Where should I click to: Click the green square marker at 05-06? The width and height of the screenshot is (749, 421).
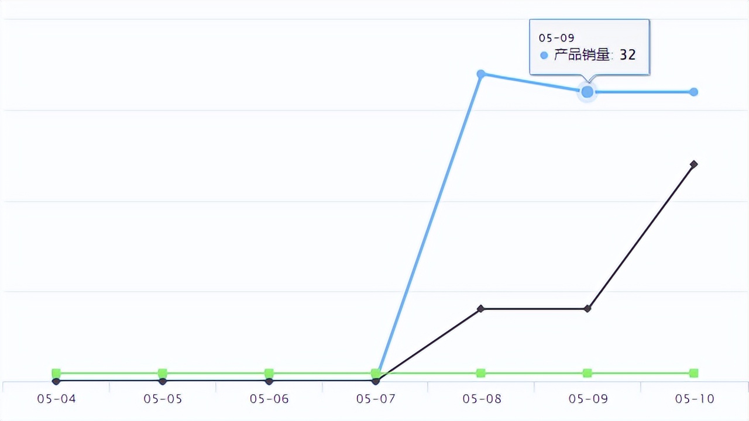[x=269, y=373]
